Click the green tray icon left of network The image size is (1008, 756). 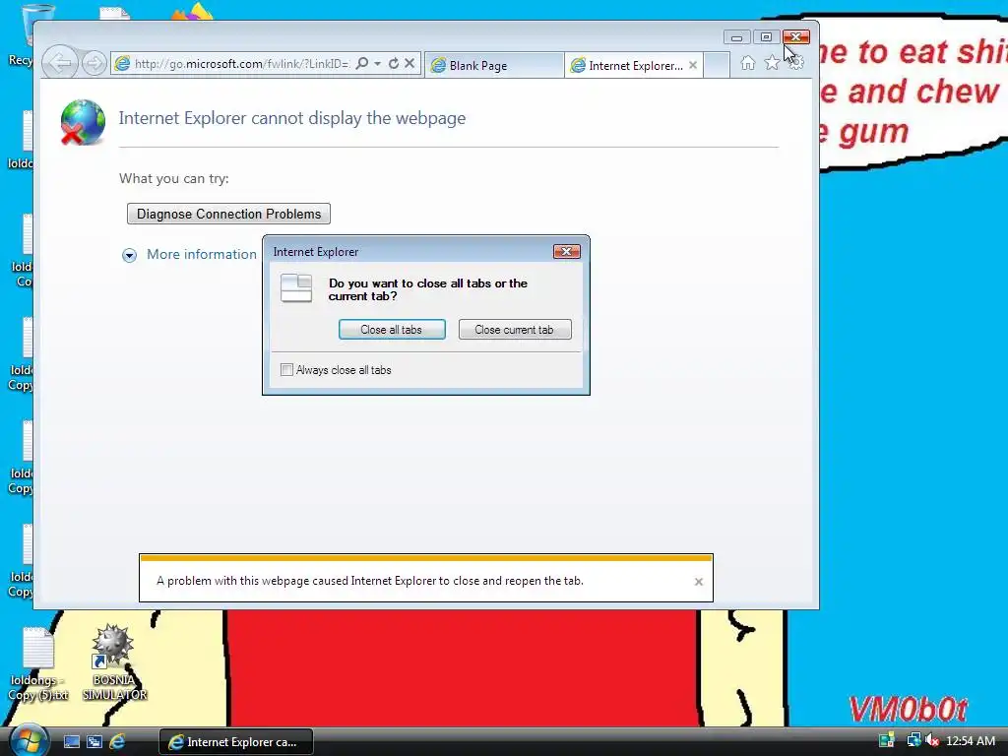887,740
